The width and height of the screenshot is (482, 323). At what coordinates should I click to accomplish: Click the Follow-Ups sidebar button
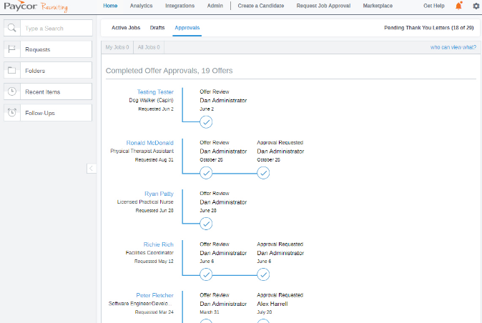click(x=48, y=113)
